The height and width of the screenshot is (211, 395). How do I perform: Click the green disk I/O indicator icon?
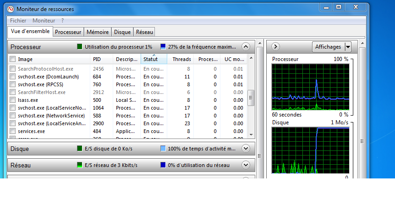80,149
